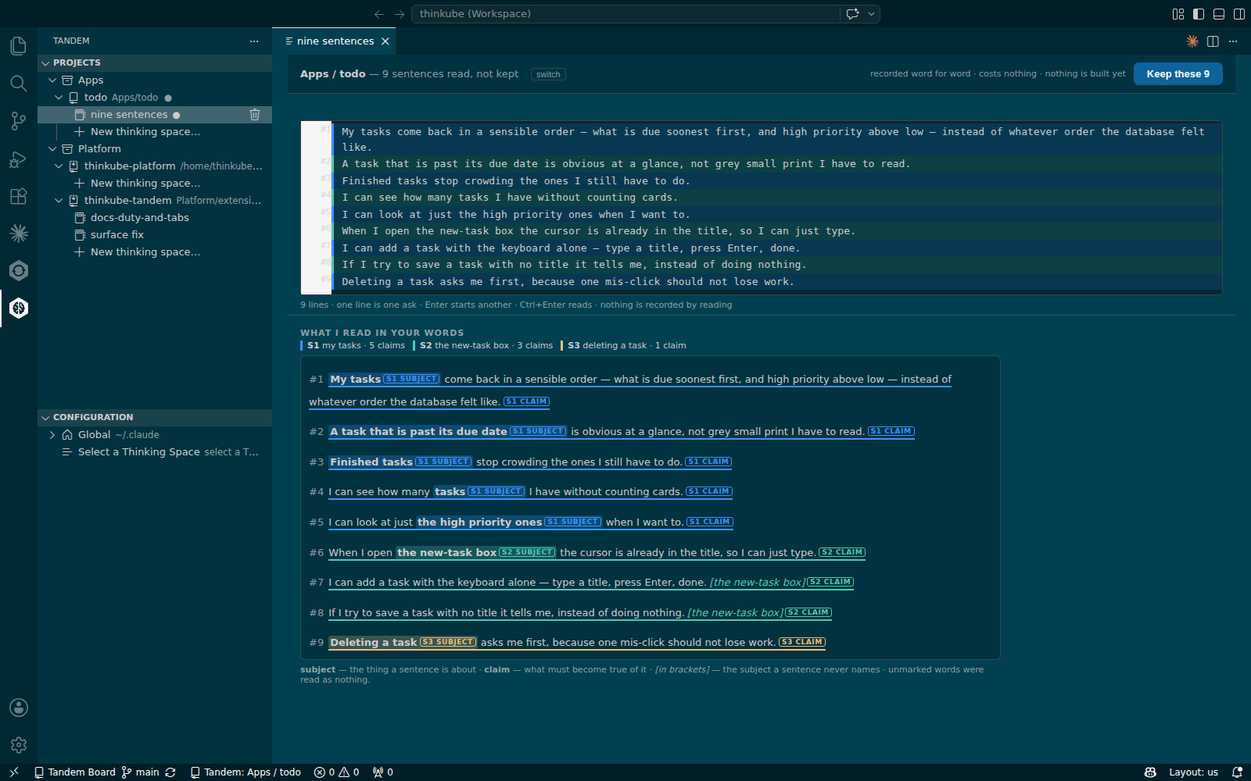Click the Keep these 9 button
This screenshot has height=781, width=1251.
coord(1178,74)
